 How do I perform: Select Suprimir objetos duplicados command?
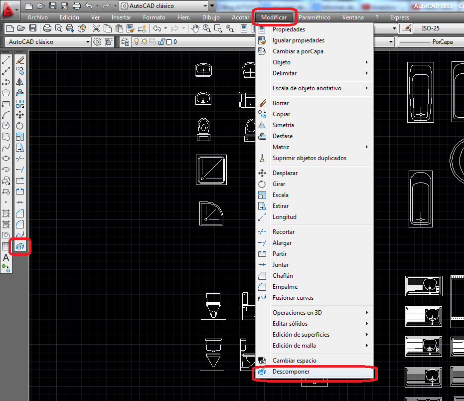tap(311, 158)
